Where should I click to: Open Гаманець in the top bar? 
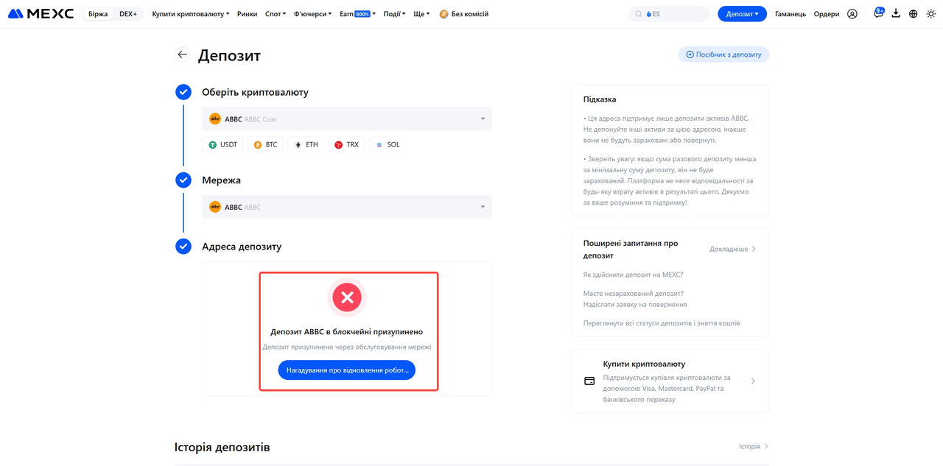tap(790, 14)
